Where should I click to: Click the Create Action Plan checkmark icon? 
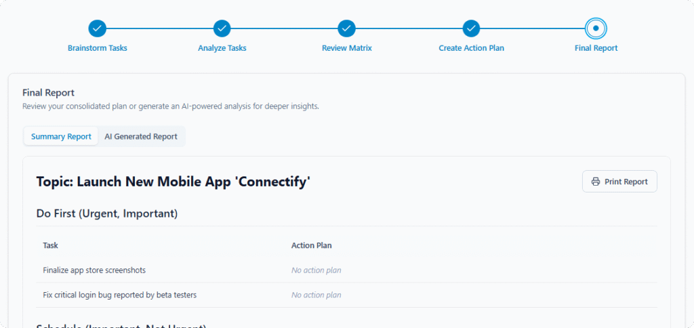coord(471,28)
